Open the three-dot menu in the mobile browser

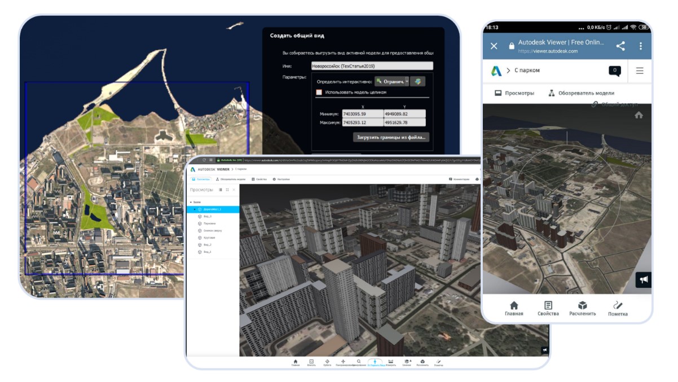pyautogui.click(x=640, y=46)
